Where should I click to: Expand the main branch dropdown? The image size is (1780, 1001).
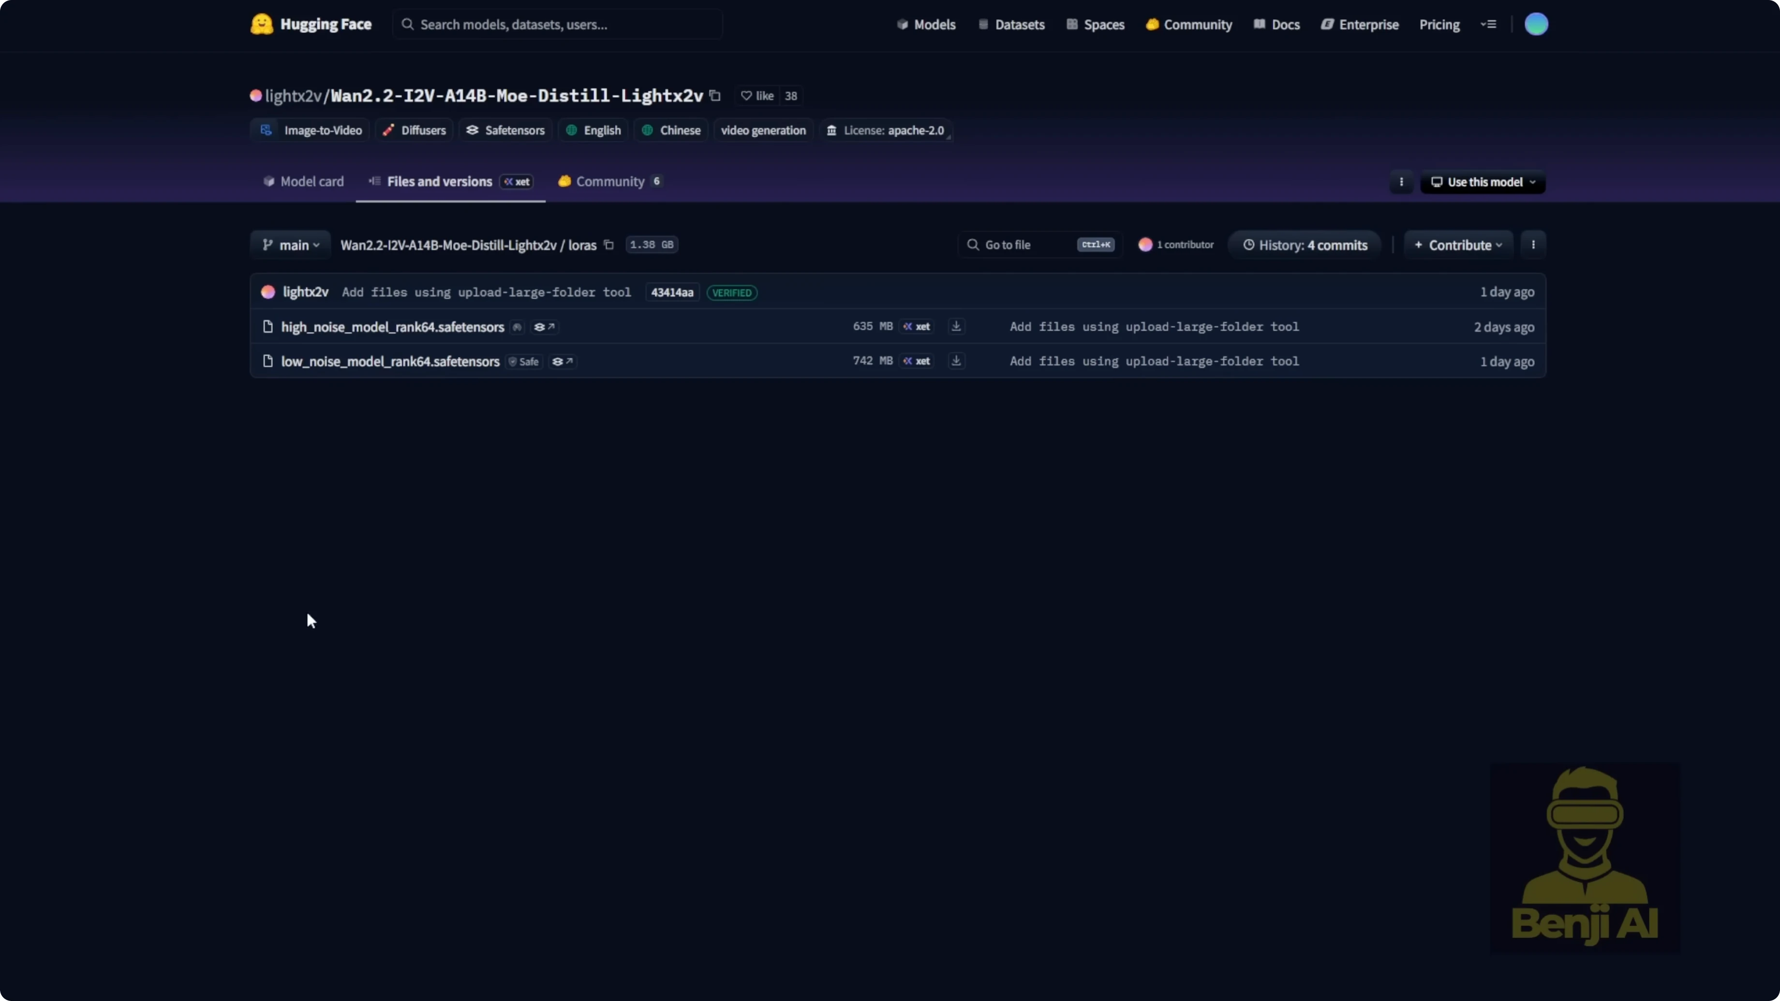click(x=291, y=245)
